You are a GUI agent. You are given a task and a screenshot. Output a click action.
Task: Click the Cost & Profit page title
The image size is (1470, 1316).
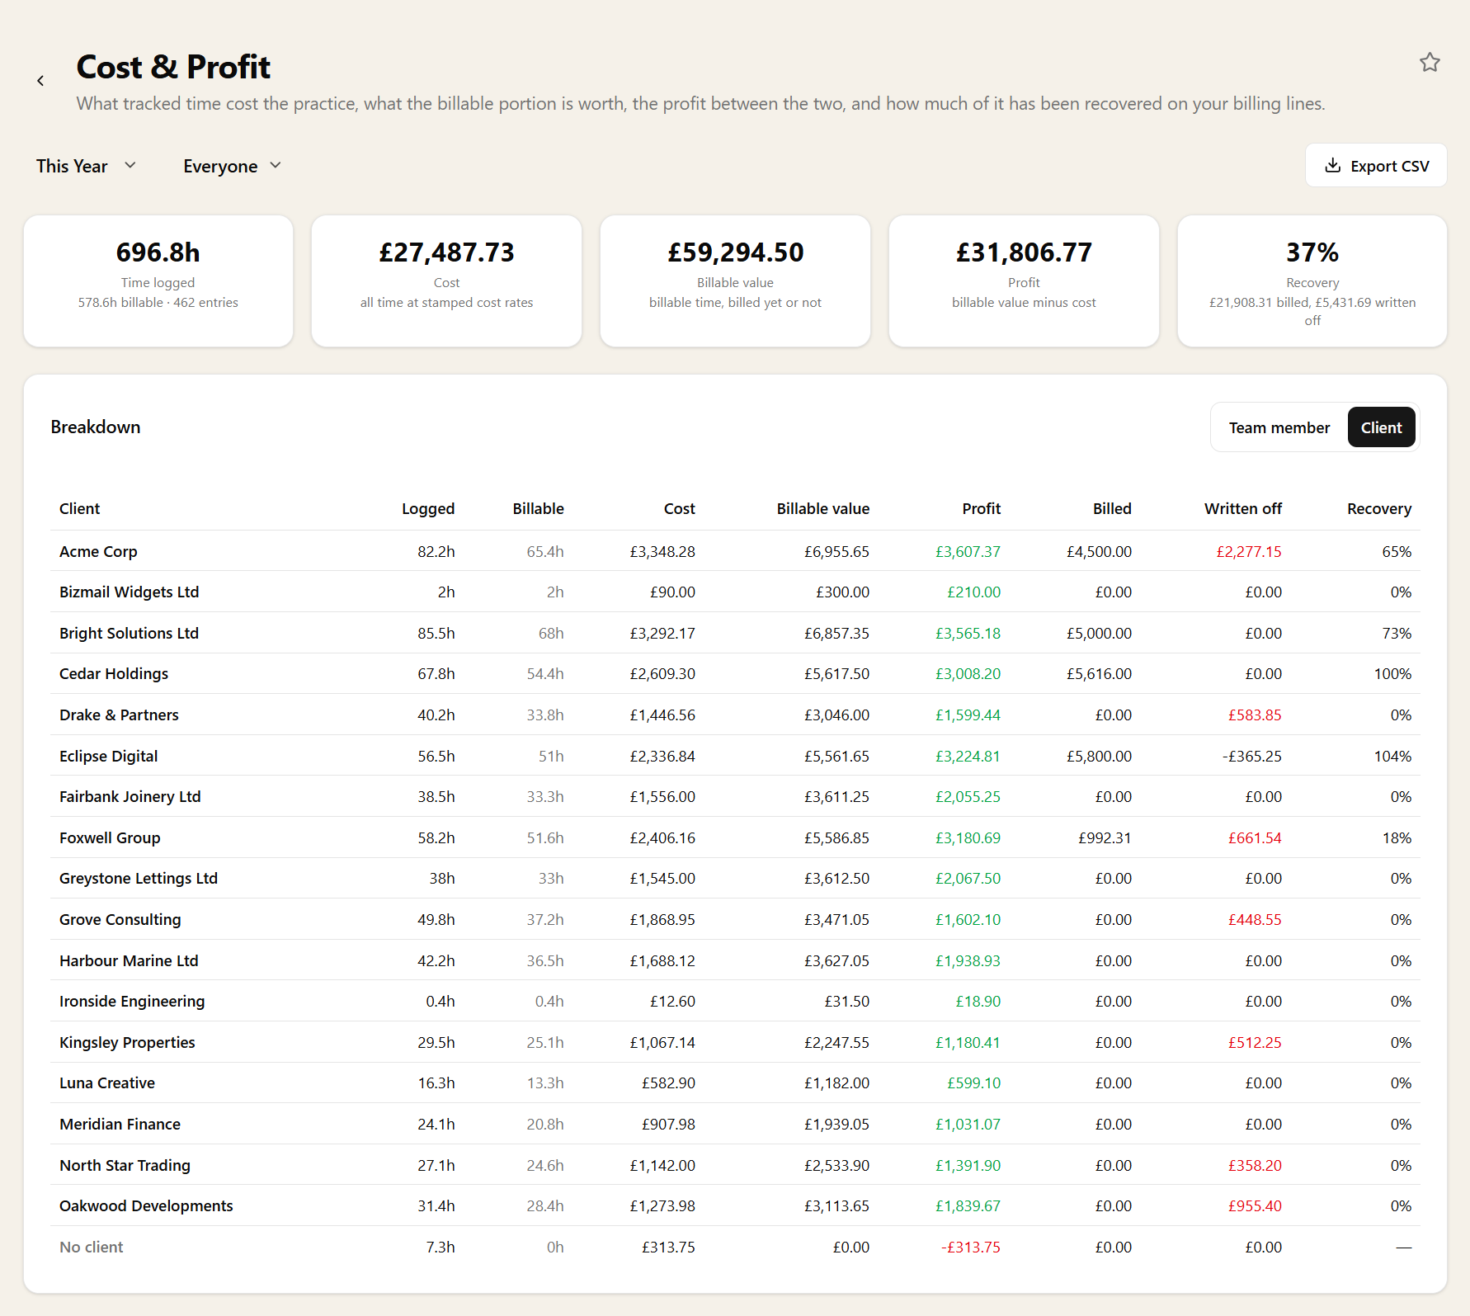click(173, 67)
